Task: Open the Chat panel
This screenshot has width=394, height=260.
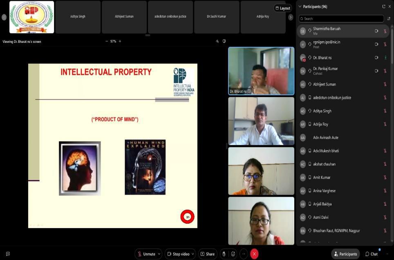Action: [x=371, y=254]
